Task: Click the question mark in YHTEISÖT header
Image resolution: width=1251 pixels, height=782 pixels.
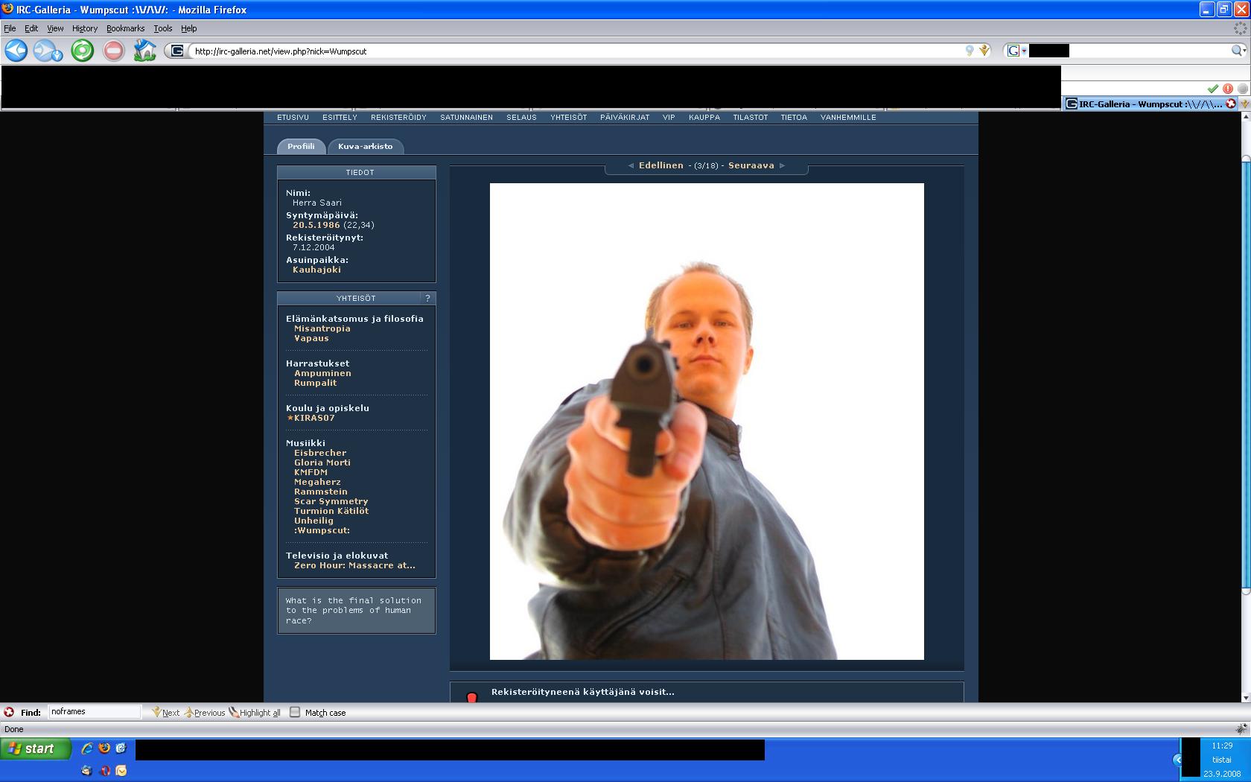Action: [427, 298]
